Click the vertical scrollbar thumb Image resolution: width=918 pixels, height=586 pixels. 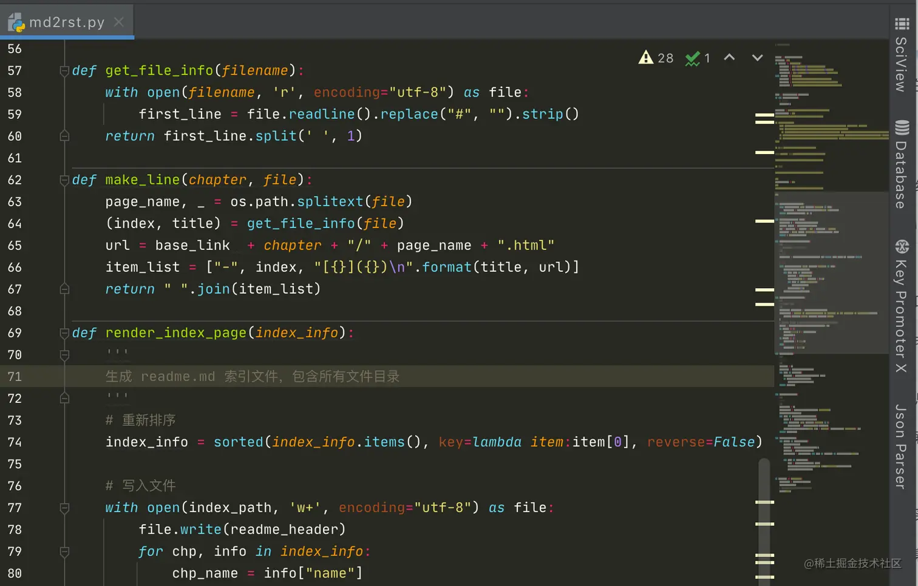tap(764, 522)
